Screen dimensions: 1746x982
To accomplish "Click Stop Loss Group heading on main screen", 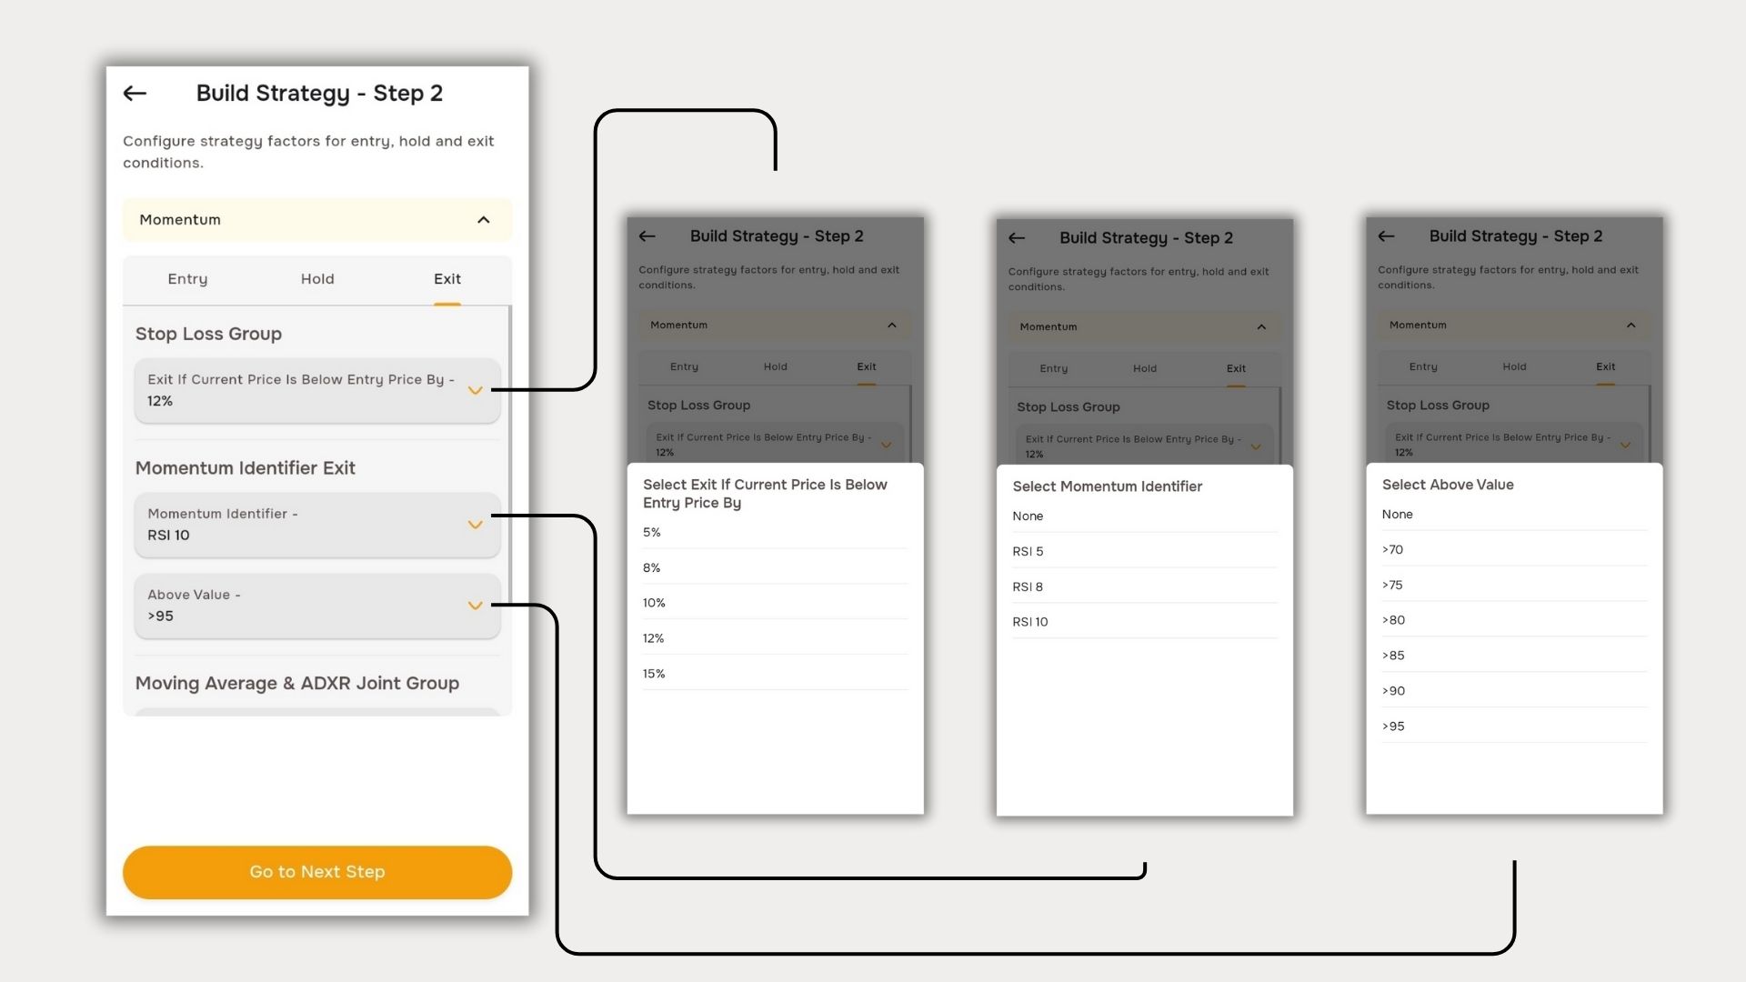I will (208, 334).
